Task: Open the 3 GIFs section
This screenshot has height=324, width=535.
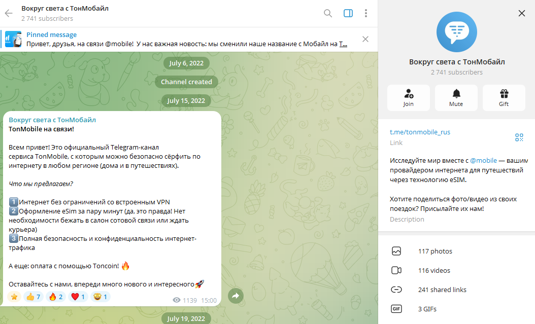Action: tap(456, 309)
